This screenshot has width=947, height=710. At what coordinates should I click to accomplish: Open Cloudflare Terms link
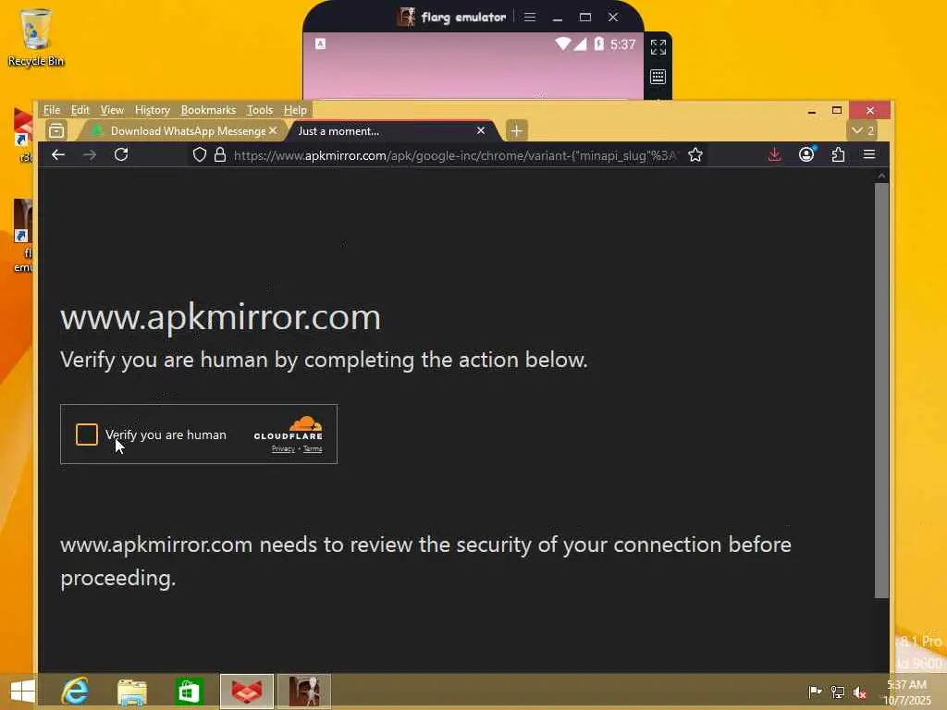pyautogui.click(x=313, y=448)
